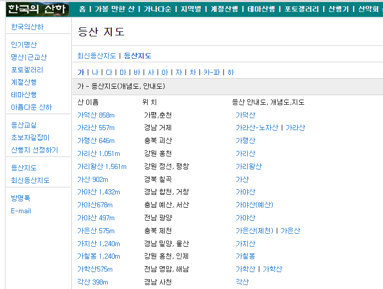Open the 가리왕산 1,561m mountain link
Viewport: 383px width, 289px height.
click(x=102, y=166)
